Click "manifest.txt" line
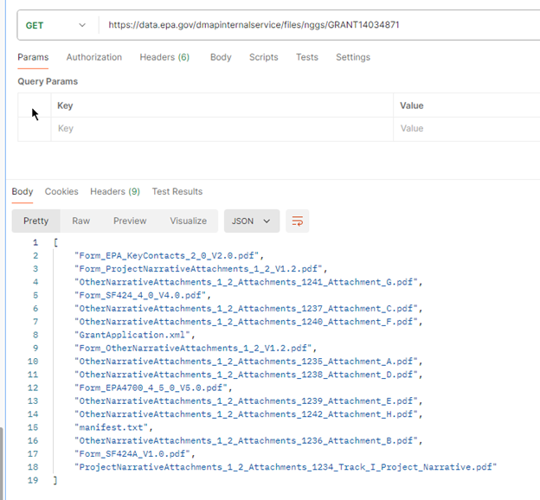This screenshot has height=500, width=540. click(x=112, y=427)
